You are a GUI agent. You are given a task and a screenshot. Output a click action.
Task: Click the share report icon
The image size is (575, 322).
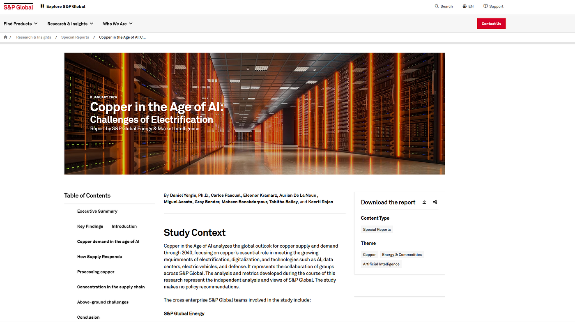435,202
